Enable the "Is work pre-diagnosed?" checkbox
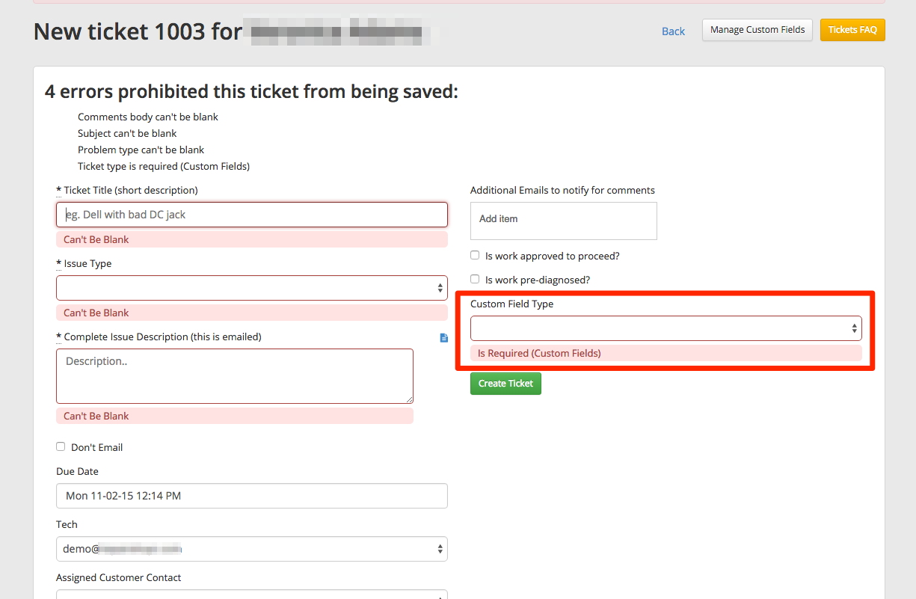This screenshot has height=599, width=916. 475,280
